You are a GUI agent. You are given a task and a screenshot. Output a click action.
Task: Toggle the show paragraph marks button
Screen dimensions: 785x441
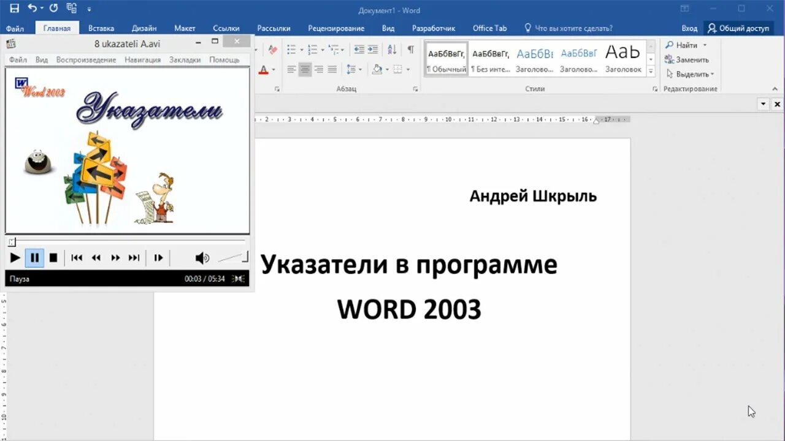tap(410, 50)
